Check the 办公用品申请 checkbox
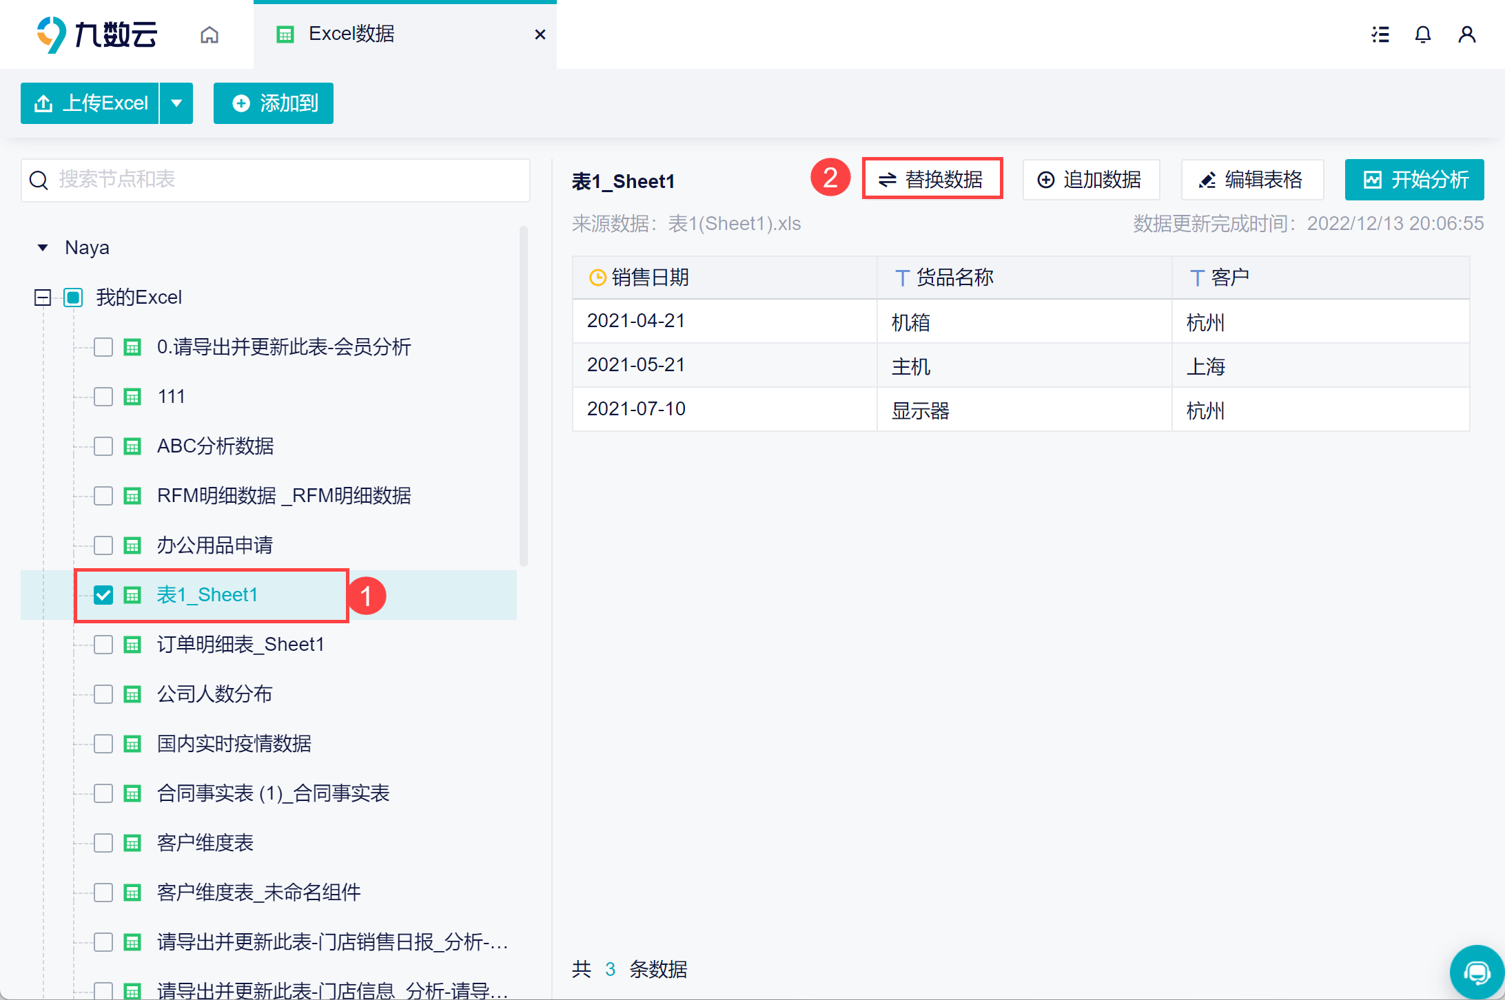Image resolution: width=1505 pixels, height=1000 pixels. coord(103,545)
